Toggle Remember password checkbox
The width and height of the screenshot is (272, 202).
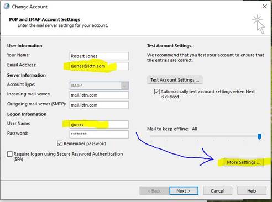(x=60, y=143)
